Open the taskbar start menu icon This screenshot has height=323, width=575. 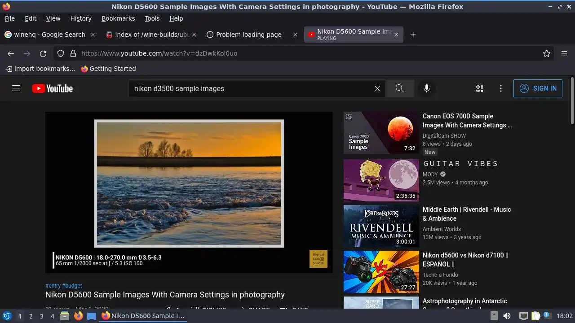(7, 316)
